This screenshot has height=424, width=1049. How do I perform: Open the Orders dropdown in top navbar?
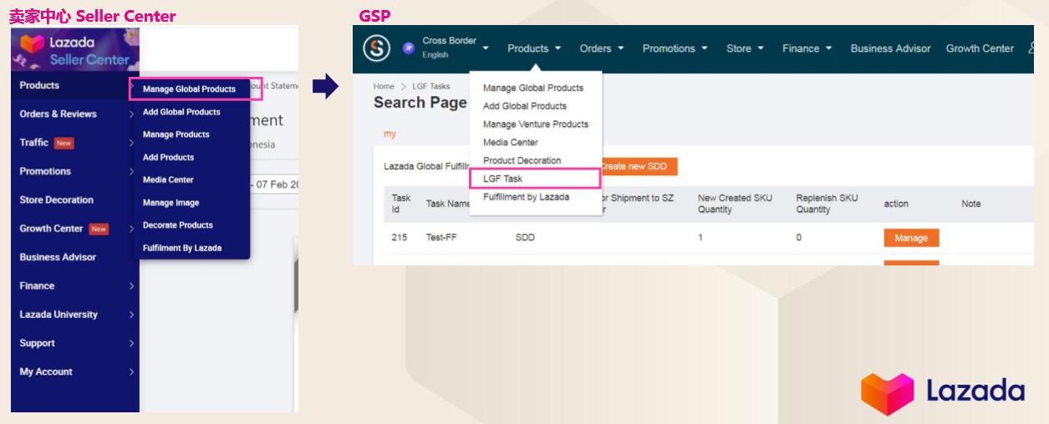(x=602, y=48)
